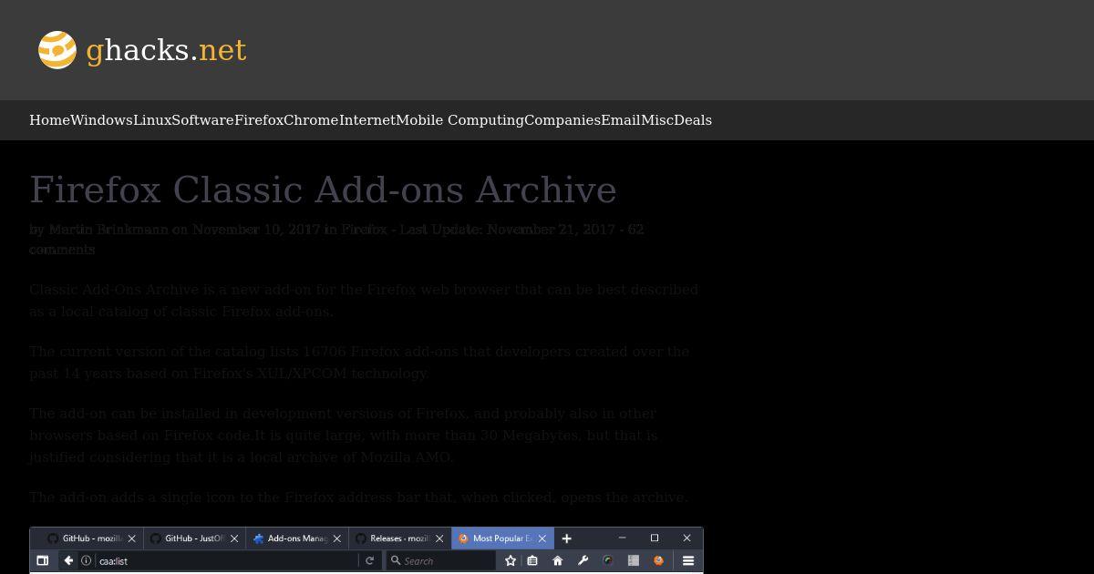
Task: Navigate to the Internet section
Action: click(x=367, y=120)
